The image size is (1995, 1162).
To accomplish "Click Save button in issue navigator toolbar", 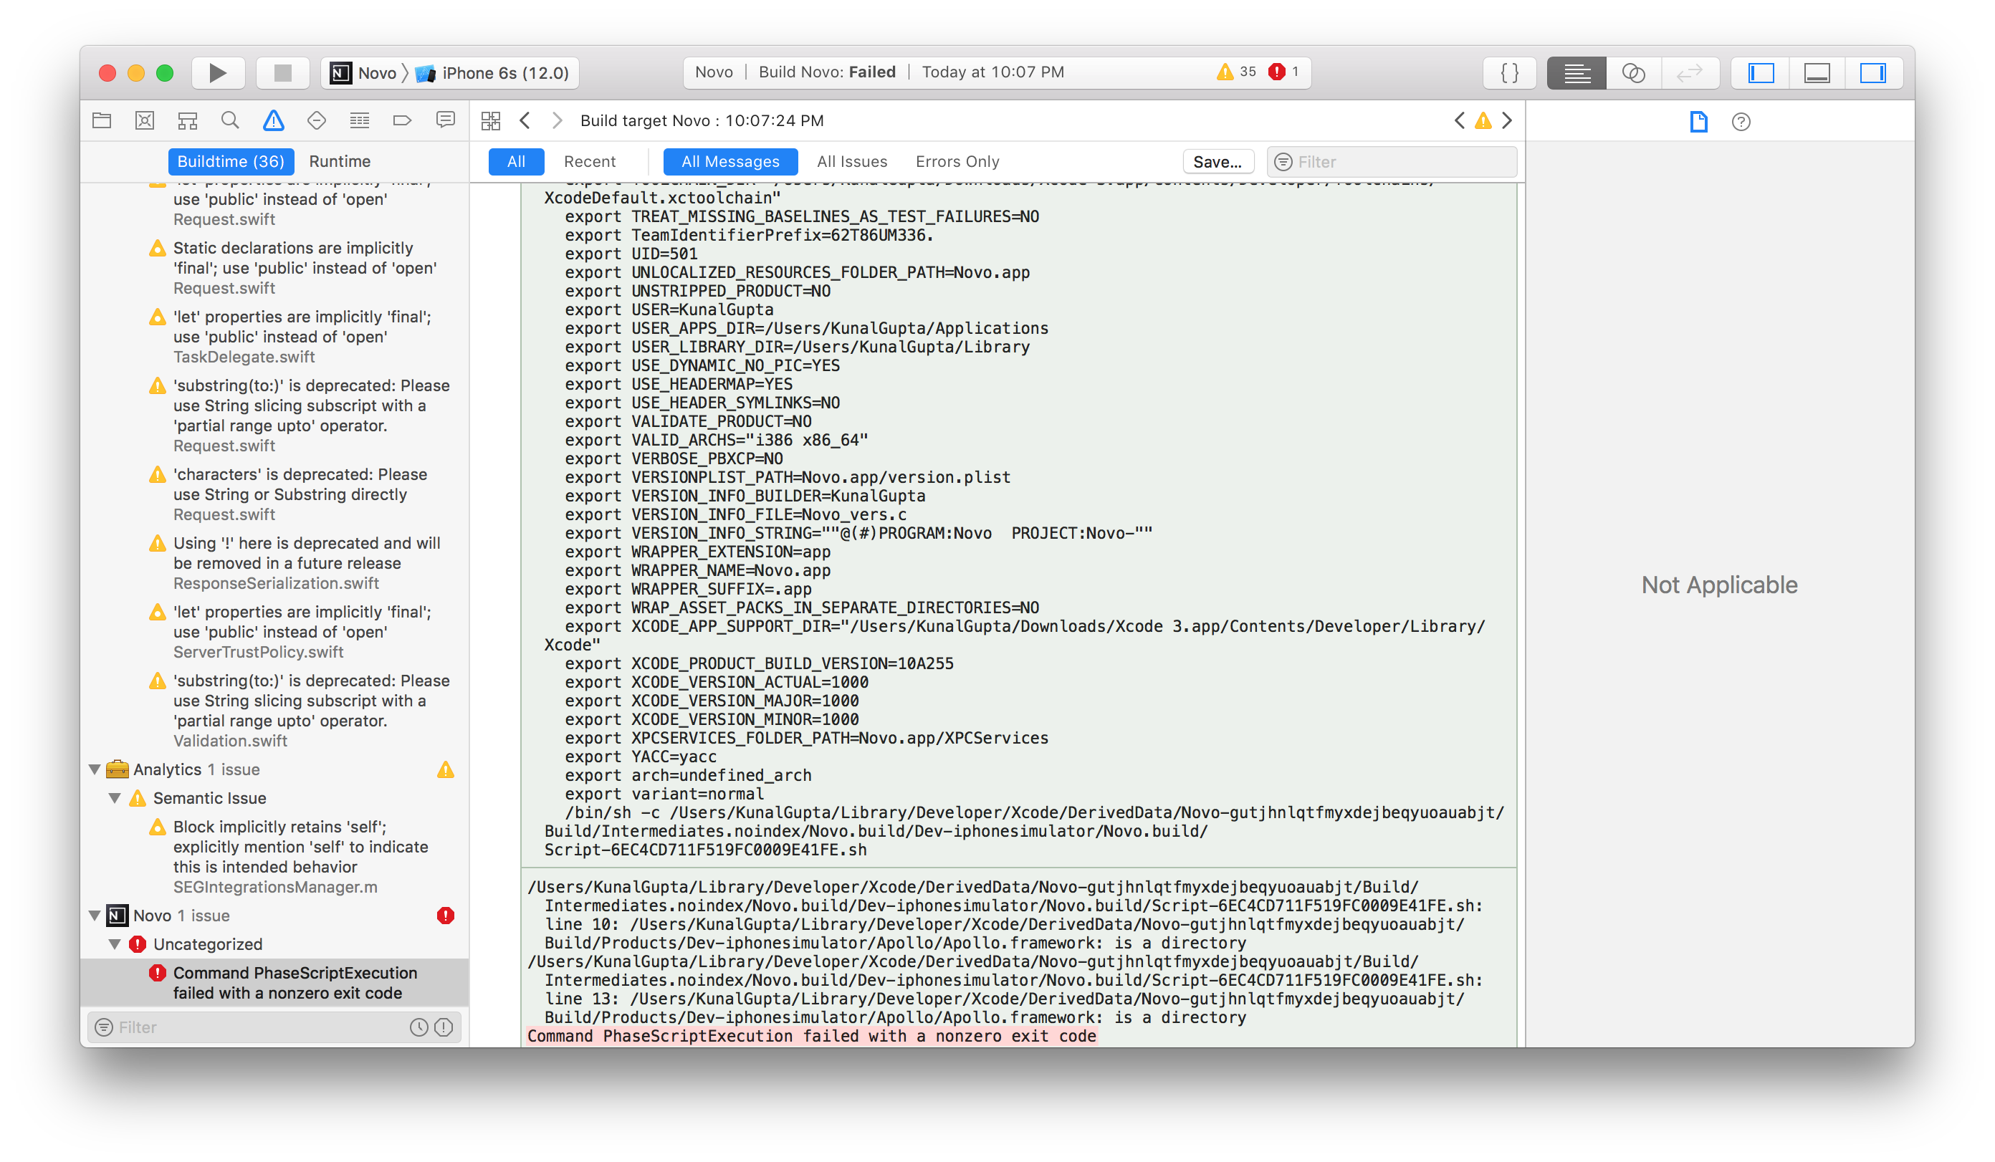I will point(1215,162).
